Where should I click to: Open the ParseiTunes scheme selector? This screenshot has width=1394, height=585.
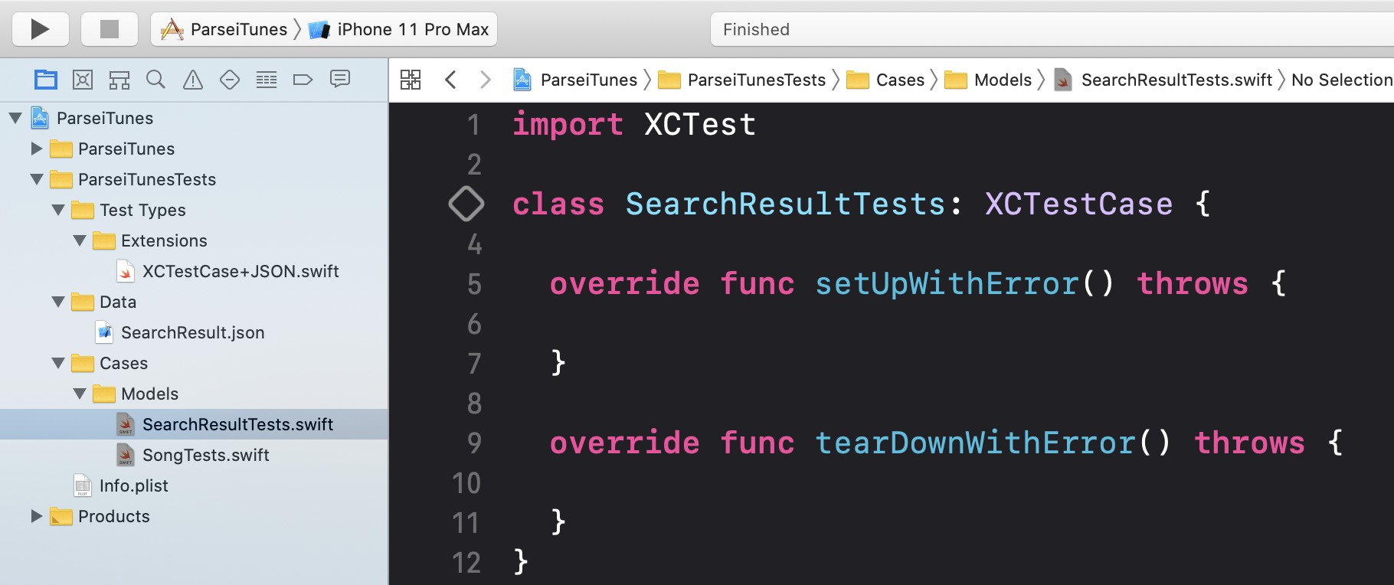[224, 29]
